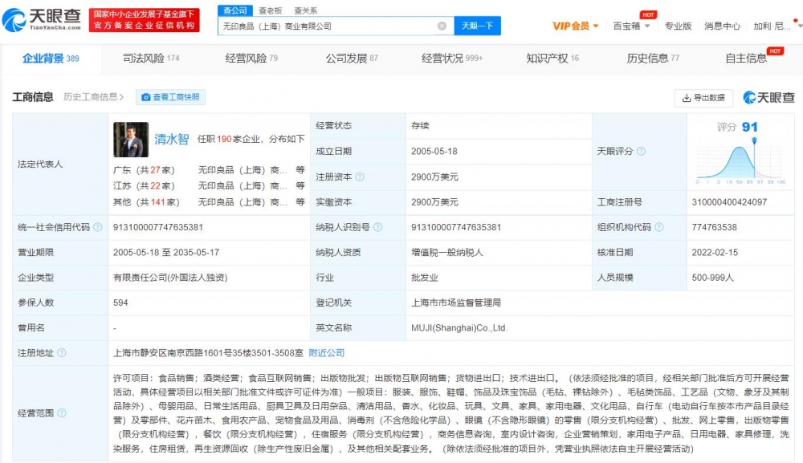Click the 江苏 22 companies count

click(155, 185)
